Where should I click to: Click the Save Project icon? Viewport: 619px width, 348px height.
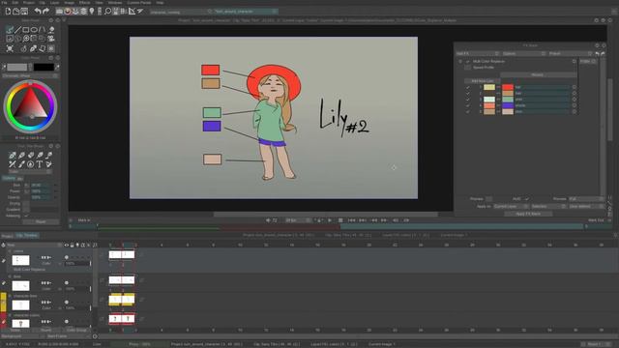click(x=24, y=12)
